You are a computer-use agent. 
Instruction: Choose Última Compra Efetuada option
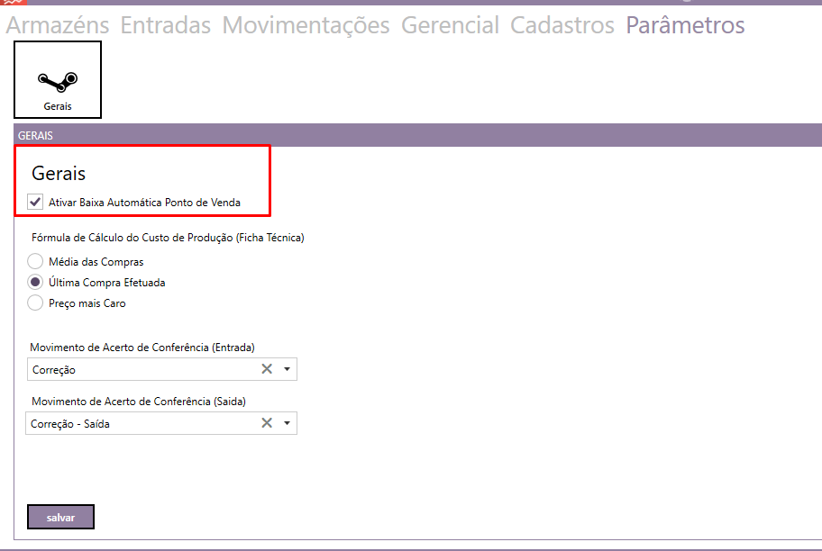pos(35,282)
